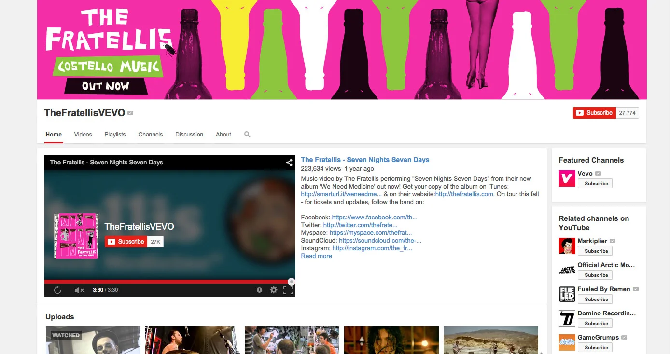
Task: Subscribe to Official Arctic Monkeys
Action: click(x=595, y=275)
